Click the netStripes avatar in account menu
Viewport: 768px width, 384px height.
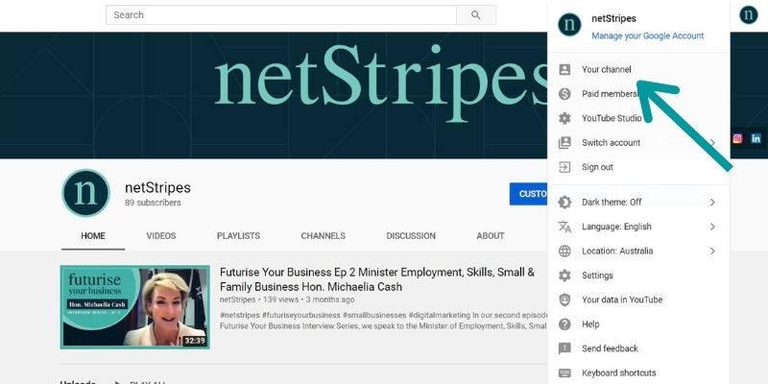coord(569,25)
